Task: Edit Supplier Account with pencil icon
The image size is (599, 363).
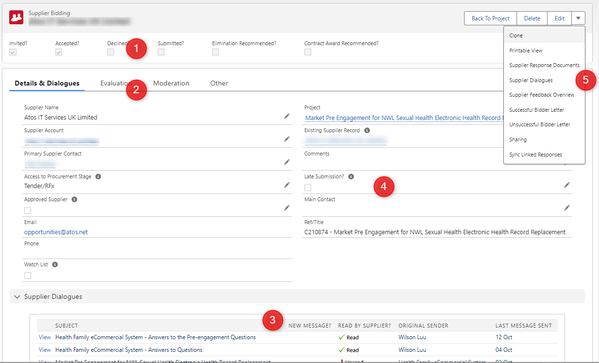Action: tap(287, 139)
